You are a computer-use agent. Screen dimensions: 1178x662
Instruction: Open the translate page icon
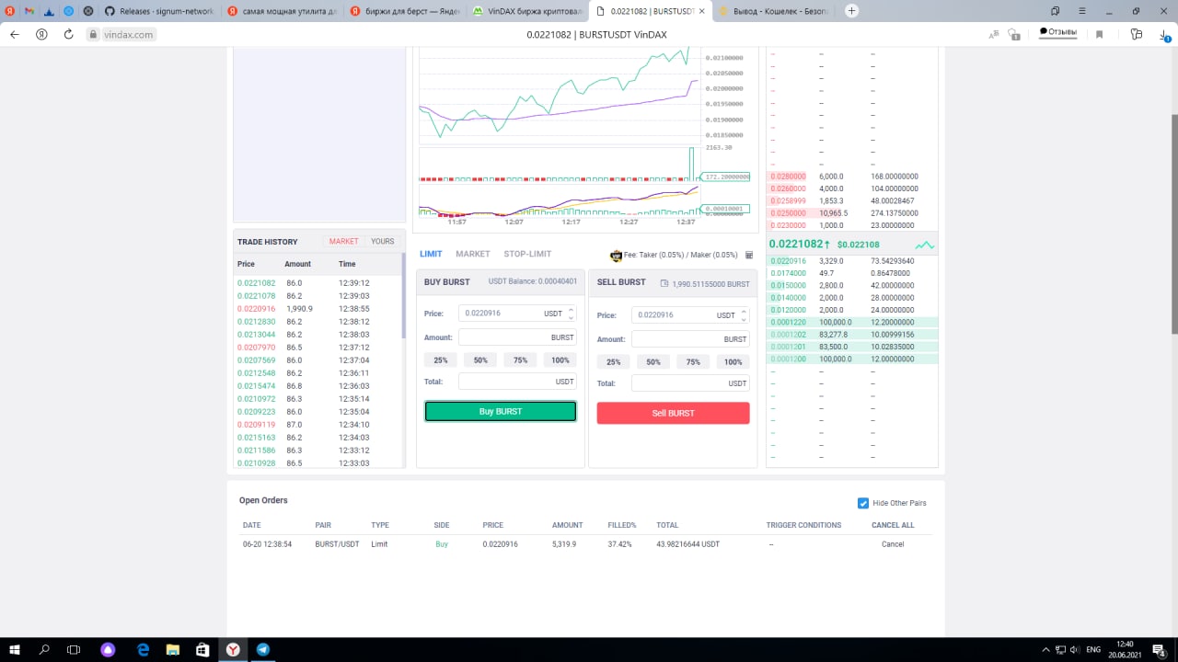click(x=994, y=34)
